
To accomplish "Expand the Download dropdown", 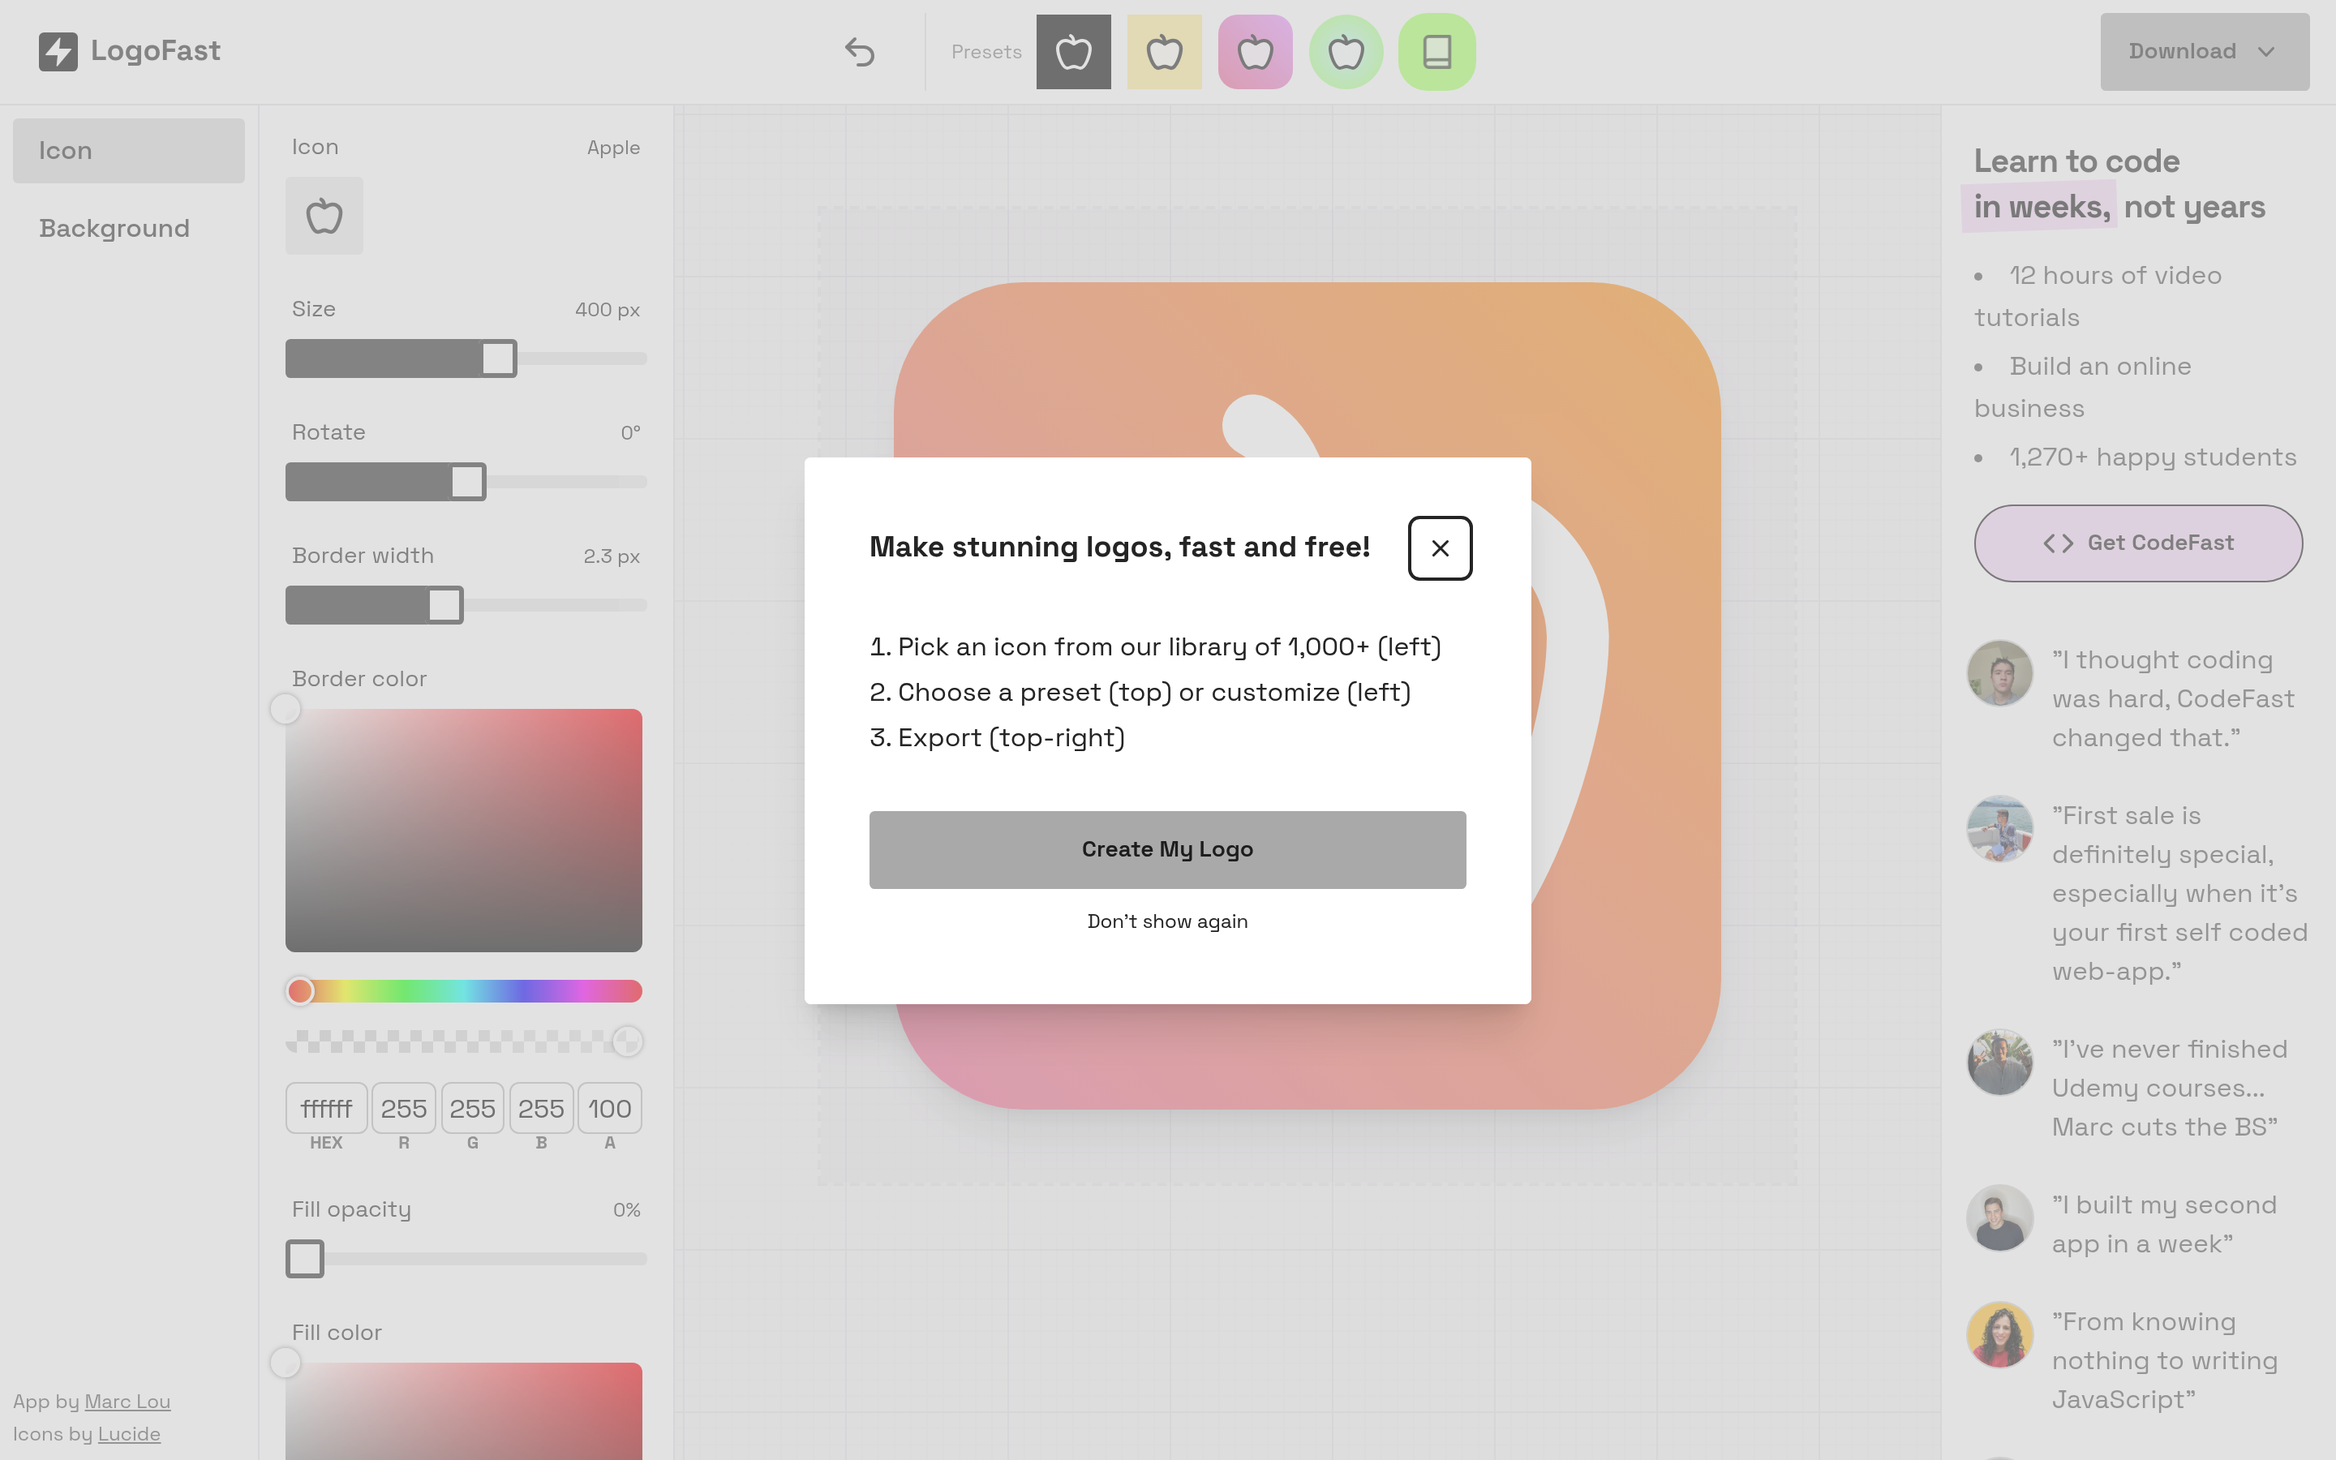I will 2204,52.
